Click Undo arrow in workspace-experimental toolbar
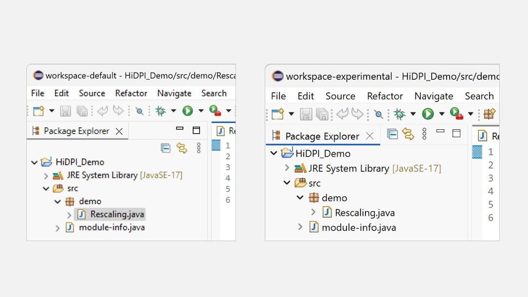 tap(343, 114)
